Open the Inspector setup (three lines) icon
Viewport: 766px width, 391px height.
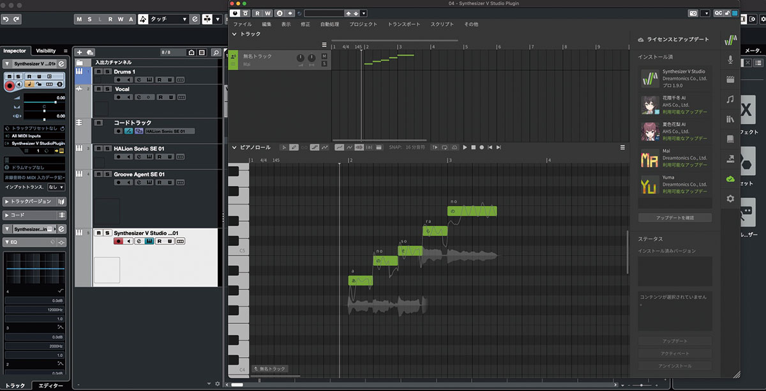point(65,50)
